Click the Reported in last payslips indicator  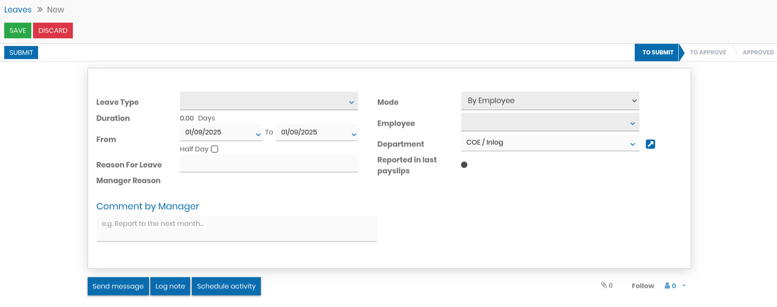coord(464,165)
